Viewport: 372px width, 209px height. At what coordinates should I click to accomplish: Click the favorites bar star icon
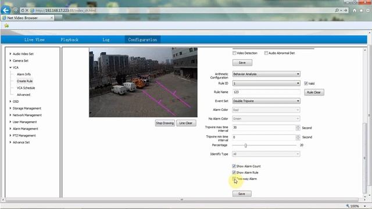(x=6, y=26)
